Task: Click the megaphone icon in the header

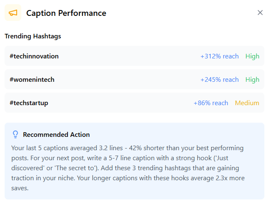Action: point(13,13)
